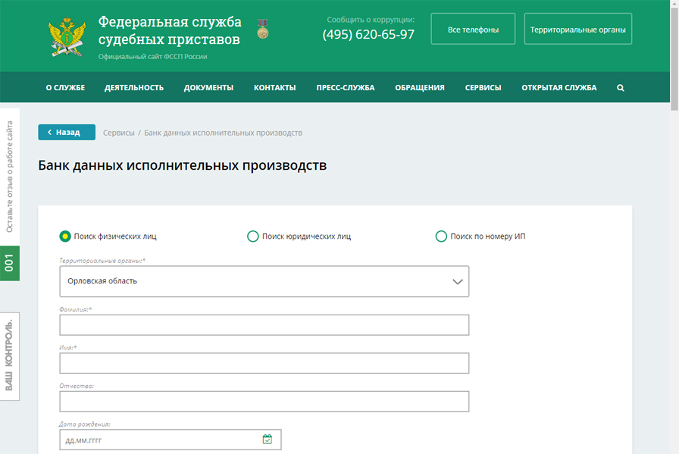Screen dimensions: 679x454
Task: Focus the 'Отчество' input field
Action: (264, 401)
